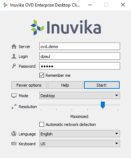The image size is (131, 158).
Task: Click the resize arrows icon beside Resolution
Action: click(14, 106)
